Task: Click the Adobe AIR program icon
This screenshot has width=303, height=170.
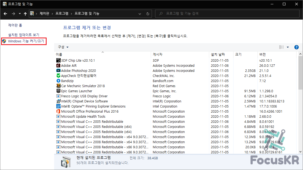Action: 58,66
